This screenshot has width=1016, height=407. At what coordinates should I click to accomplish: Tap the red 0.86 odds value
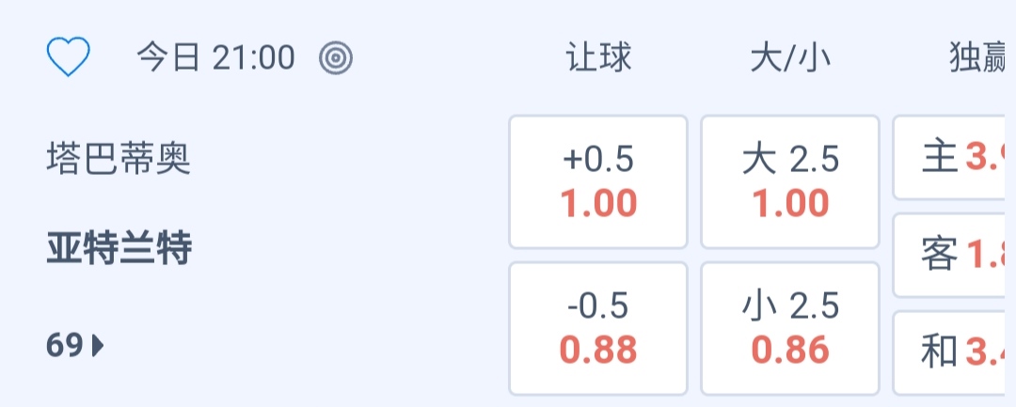click(790, 351)
